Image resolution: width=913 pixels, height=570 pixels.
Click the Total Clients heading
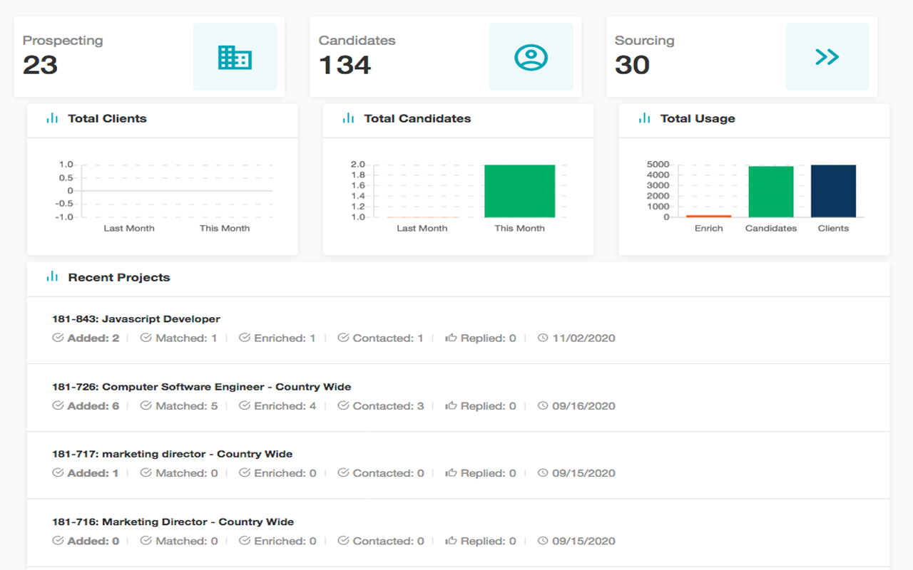coord(107,118)
